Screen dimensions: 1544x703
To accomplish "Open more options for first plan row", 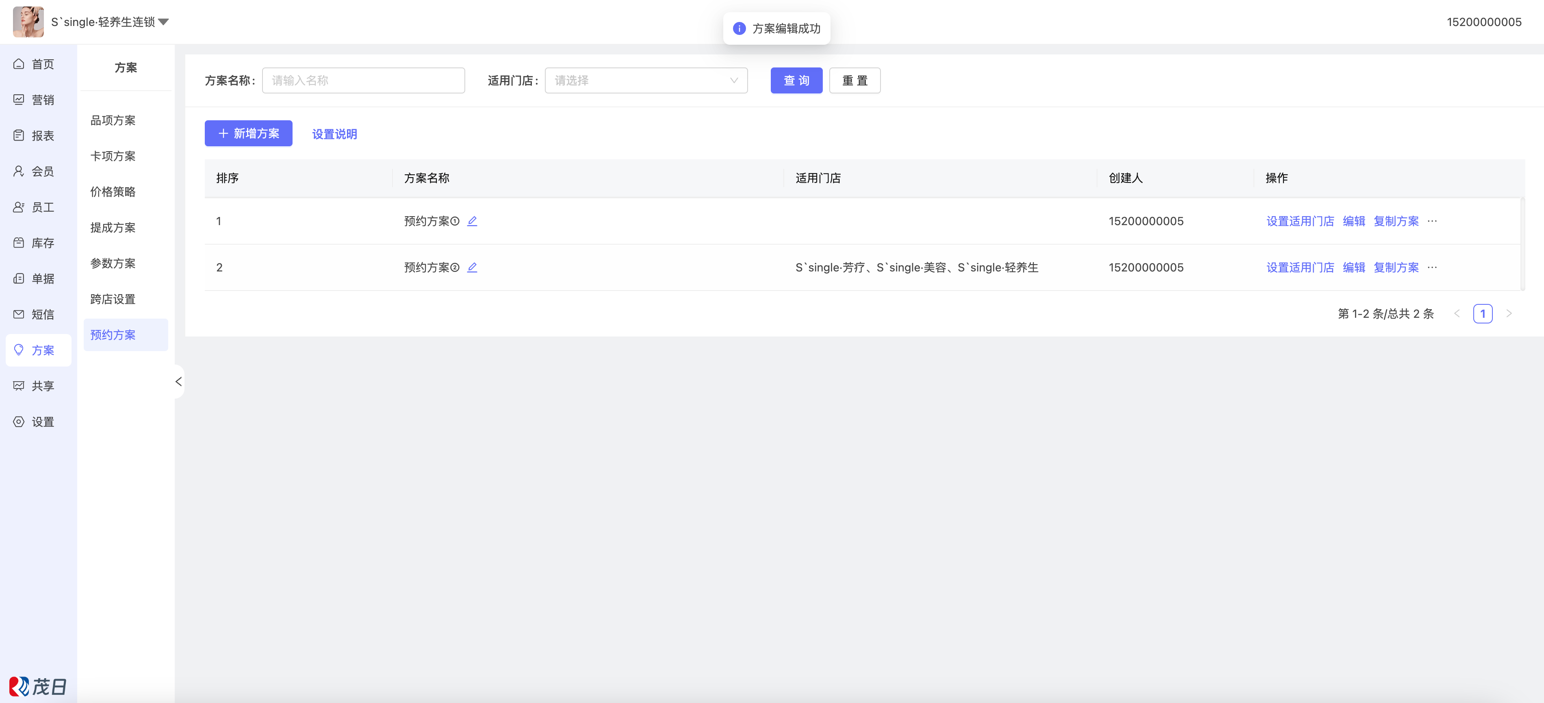I will coord(1432,221).
